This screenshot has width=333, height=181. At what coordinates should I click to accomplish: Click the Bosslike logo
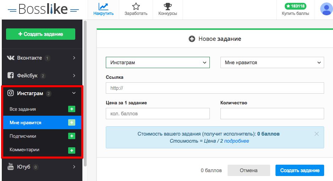tap(43, 9)
